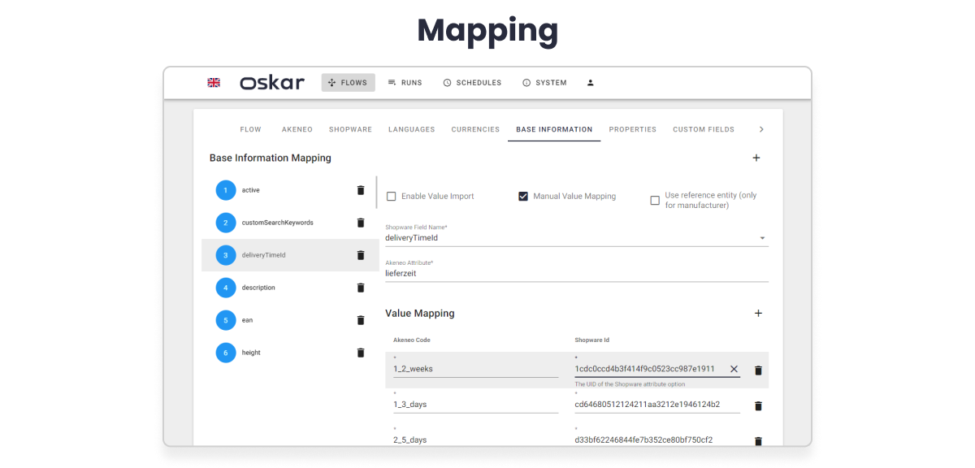Click the UK flag language icon
Image resolution: width=975 pixels, height=468 pixels.
click(214, 83)
